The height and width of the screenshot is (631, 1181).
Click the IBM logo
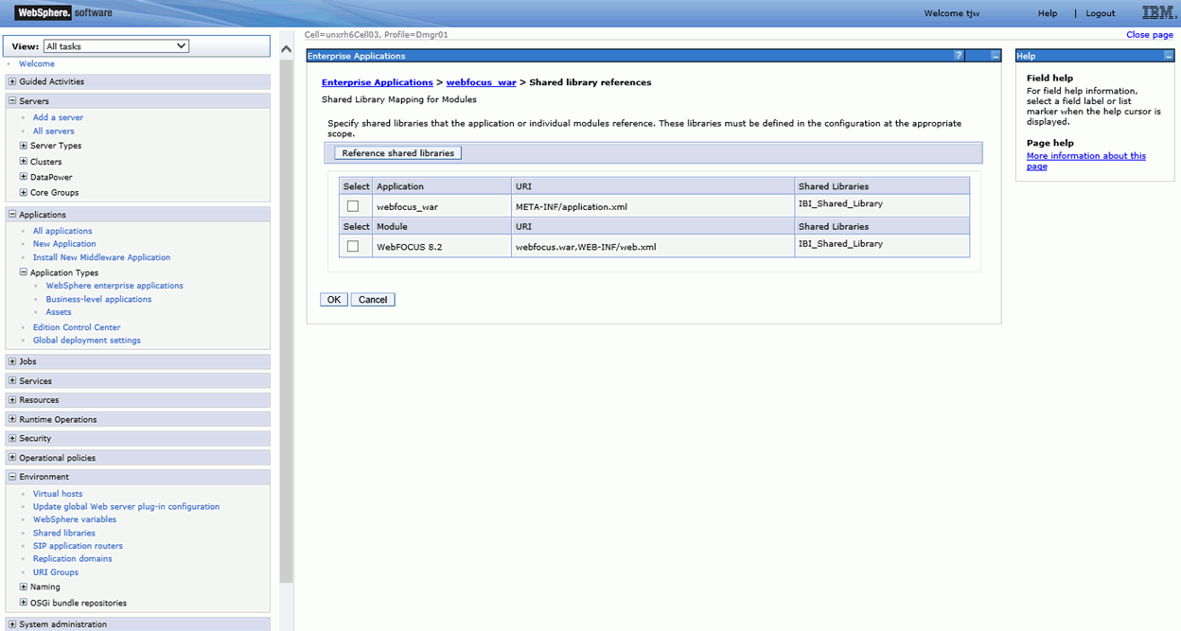click(x=1158, y=12)
